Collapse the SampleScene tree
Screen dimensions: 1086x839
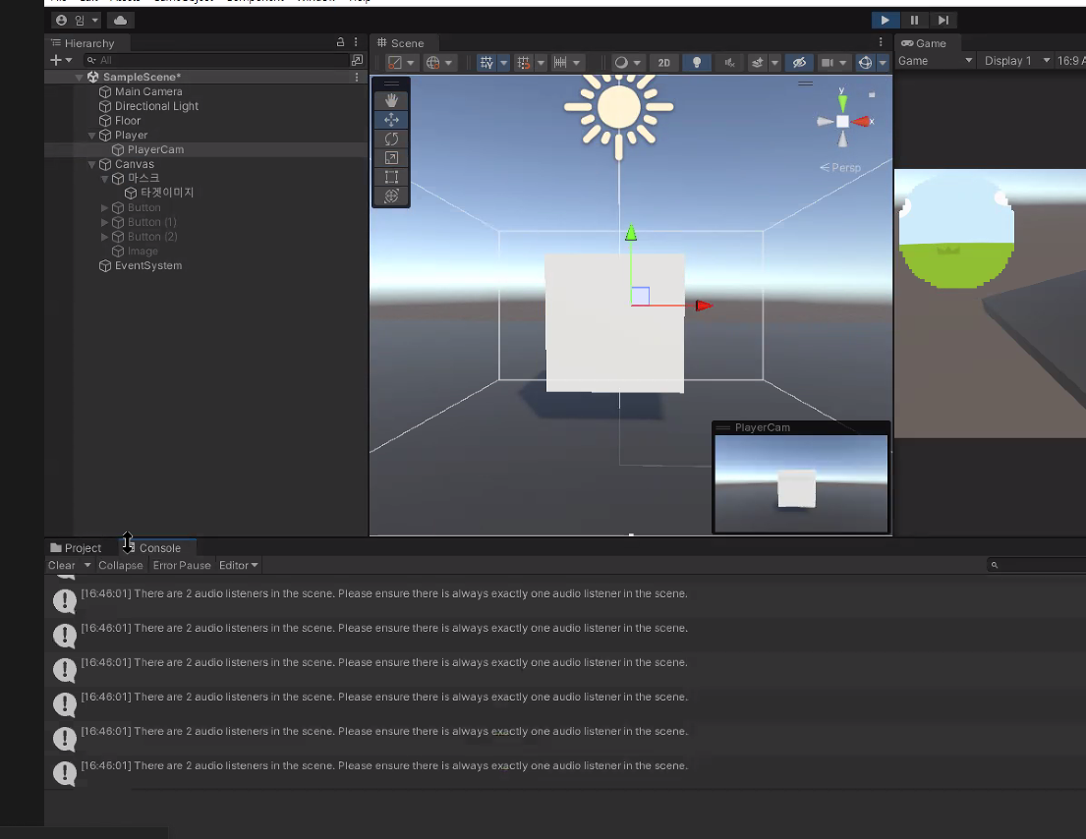coord(79,77)
